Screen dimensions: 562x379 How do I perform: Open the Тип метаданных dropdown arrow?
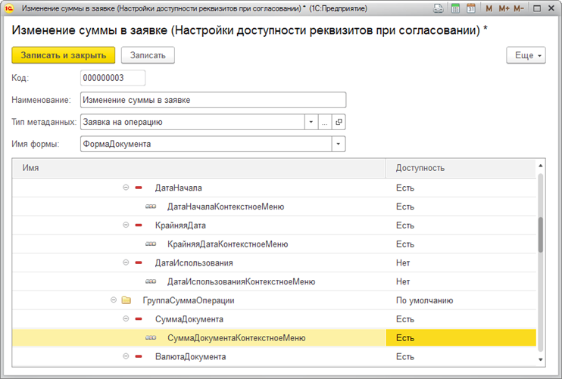(x=311, y=122)
